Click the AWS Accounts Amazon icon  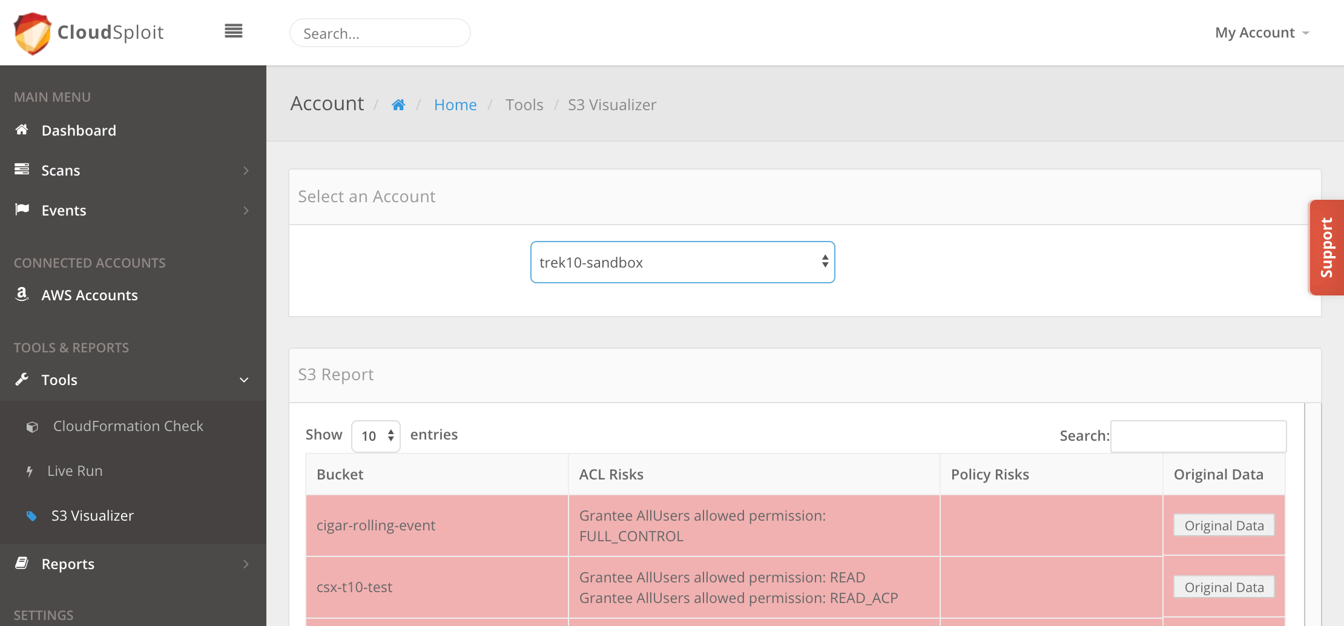tap(22, 294)
